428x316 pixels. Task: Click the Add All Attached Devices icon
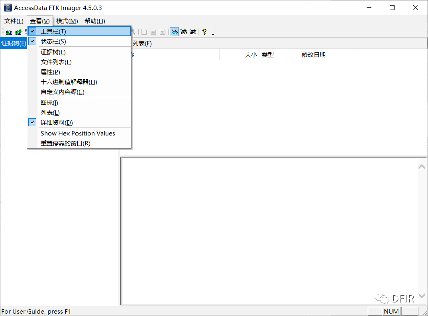point(18,32)
